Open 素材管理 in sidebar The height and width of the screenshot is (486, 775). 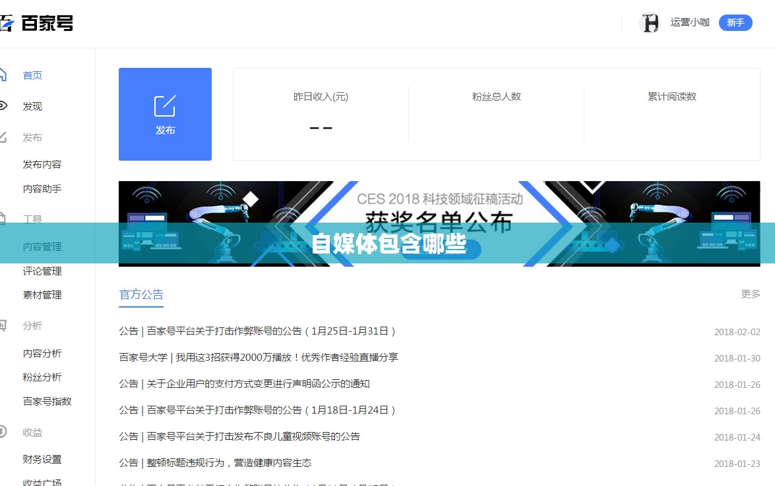[42, 294]
